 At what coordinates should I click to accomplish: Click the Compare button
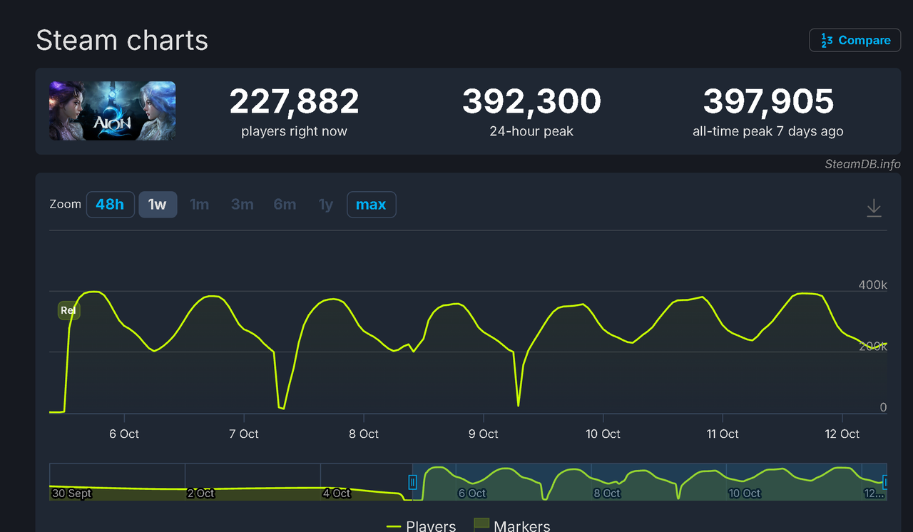pos(855,40)
